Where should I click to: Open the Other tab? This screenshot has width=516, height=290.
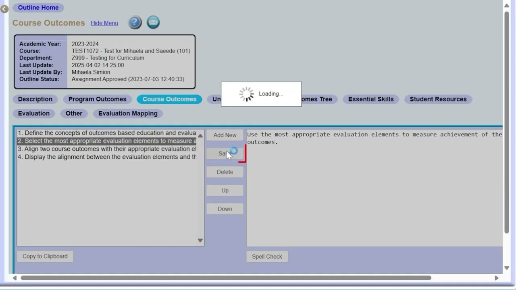click(x=74, y=113)
